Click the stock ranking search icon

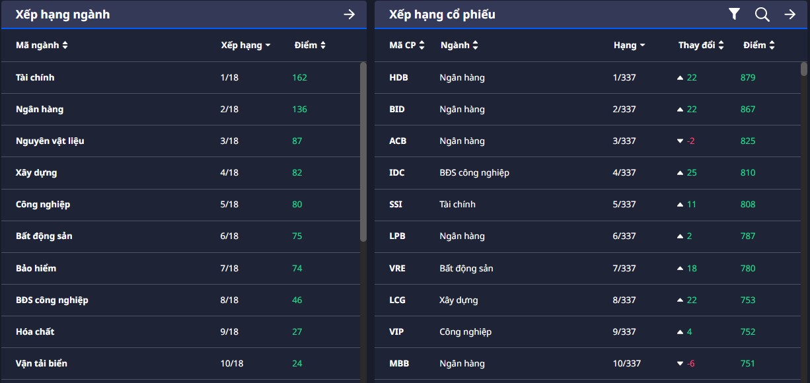pos(762,15)
